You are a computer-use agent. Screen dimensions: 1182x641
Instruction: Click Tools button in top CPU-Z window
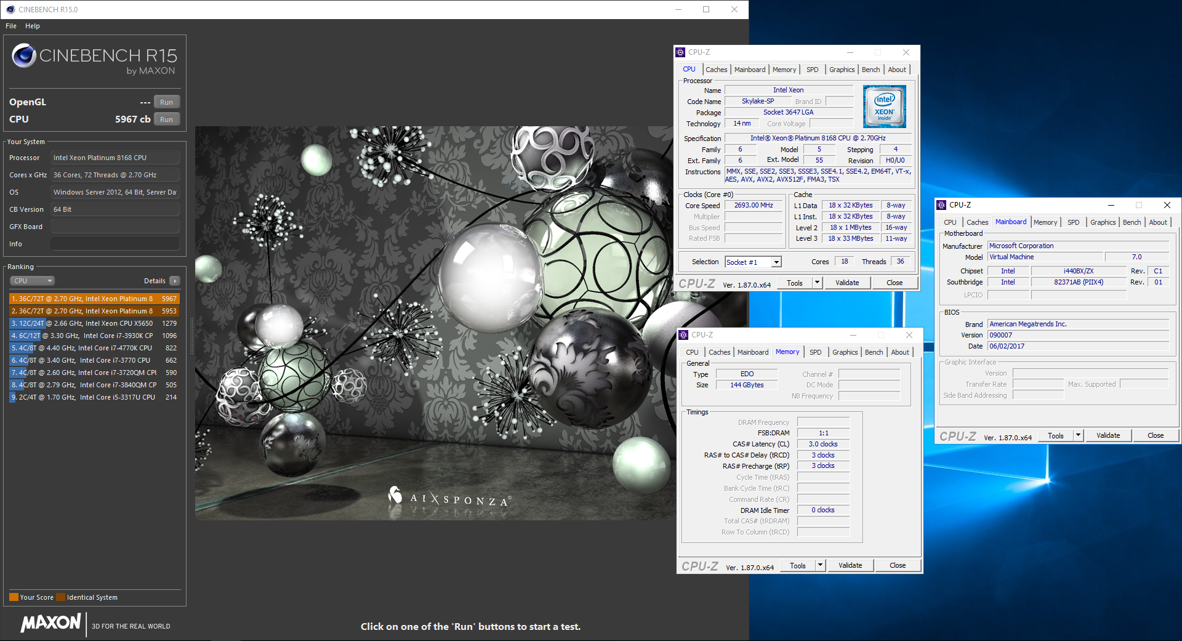click(795, 283)
